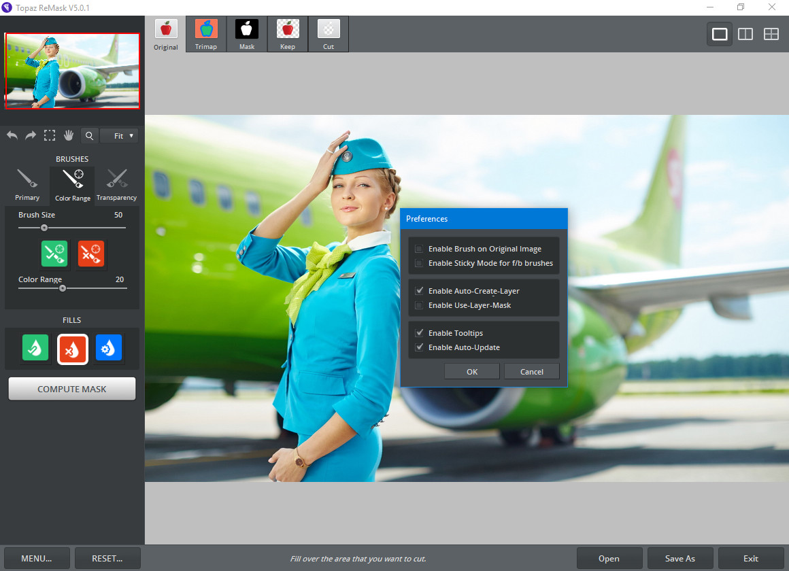Select the red cut color range brush
This screenshot has width=789, height=571.
pos(91,253)
